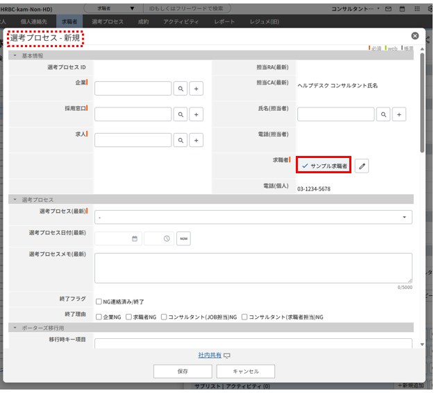Click the plus icon beside 採用窓口 field

coord(197,114)
